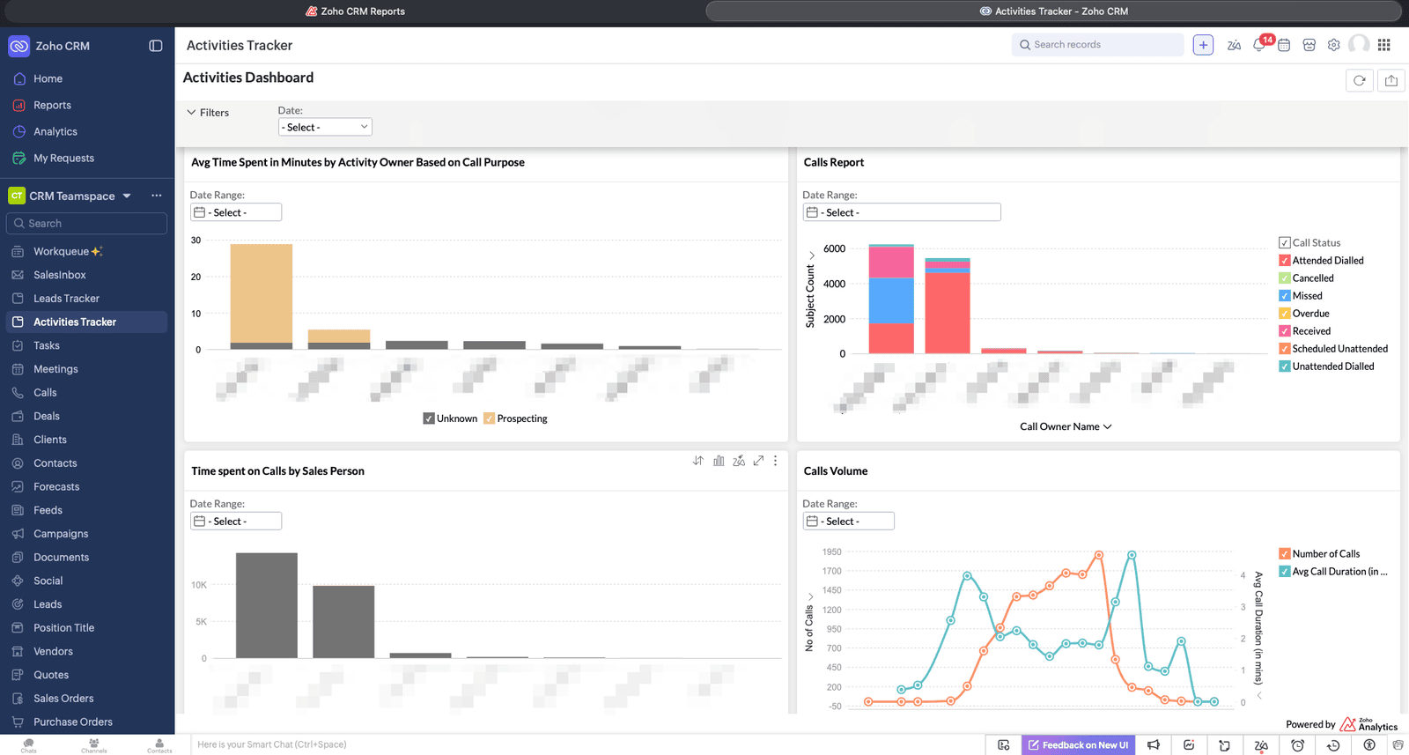Open the calendar icon in top bar
The width and height of the screenshot is (1409, 755).
click(x=1284, y=45)
